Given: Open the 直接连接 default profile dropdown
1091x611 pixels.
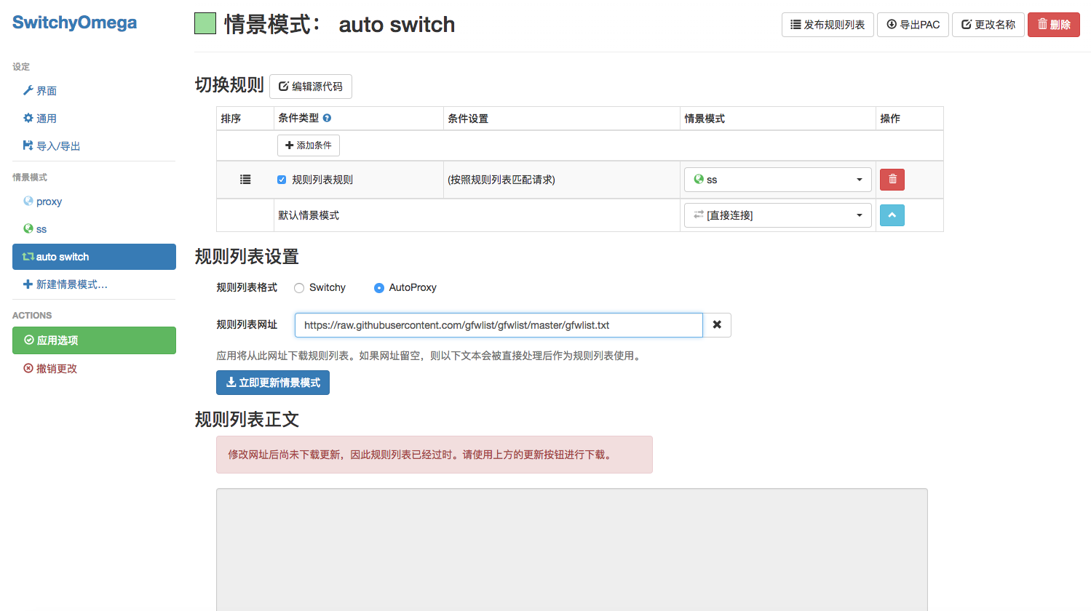Looking at the screenshot, I should click(x=778, y=215).
